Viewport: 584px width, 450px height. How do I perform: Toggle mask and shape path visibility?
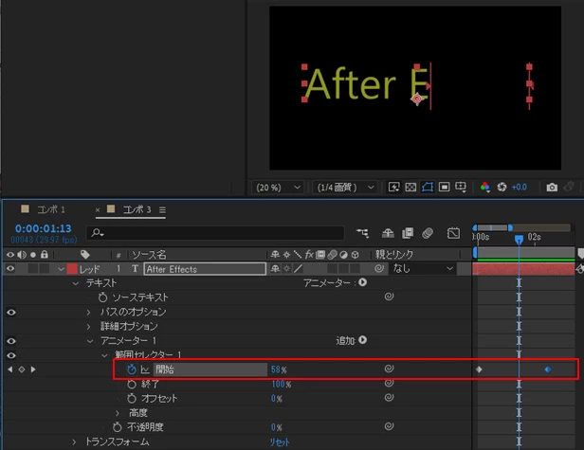428,187
